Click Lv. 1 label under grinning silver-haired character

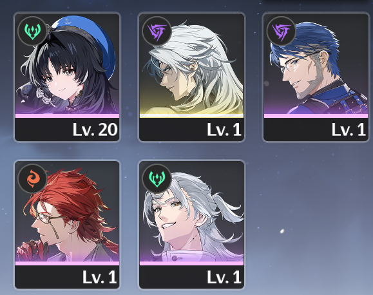click(x=224, y=278)
